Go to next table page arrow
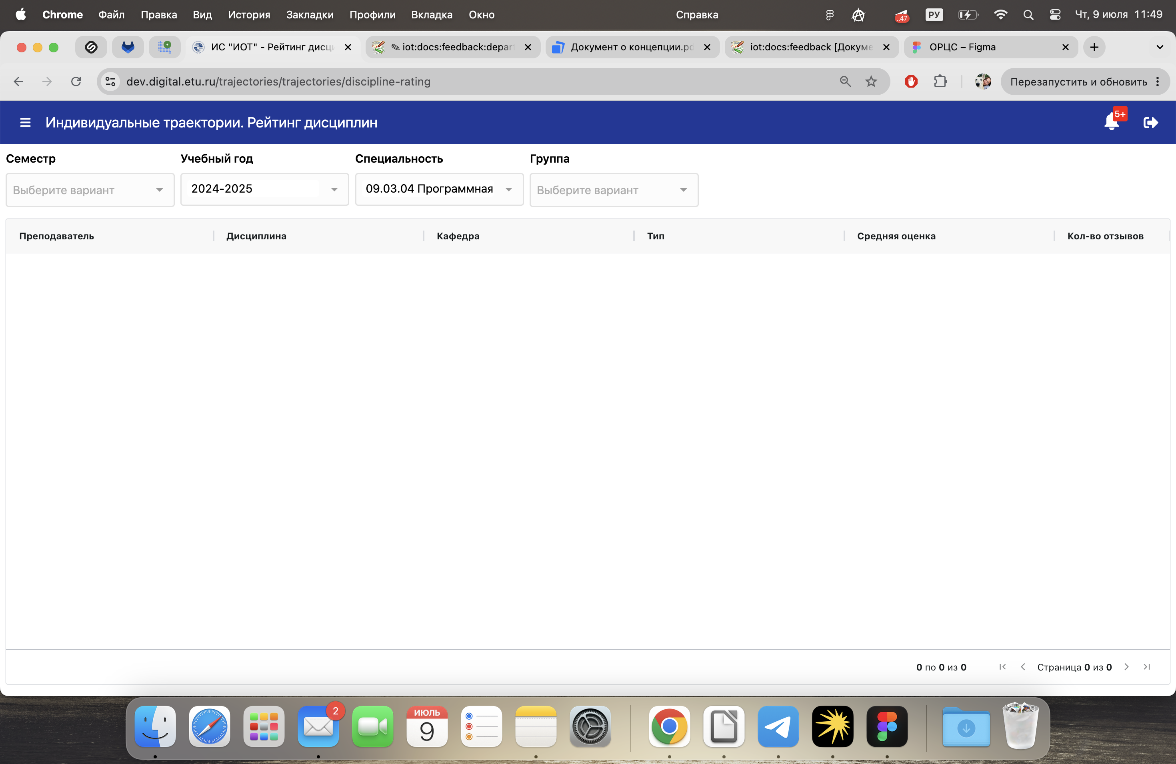 point(1126,667)
